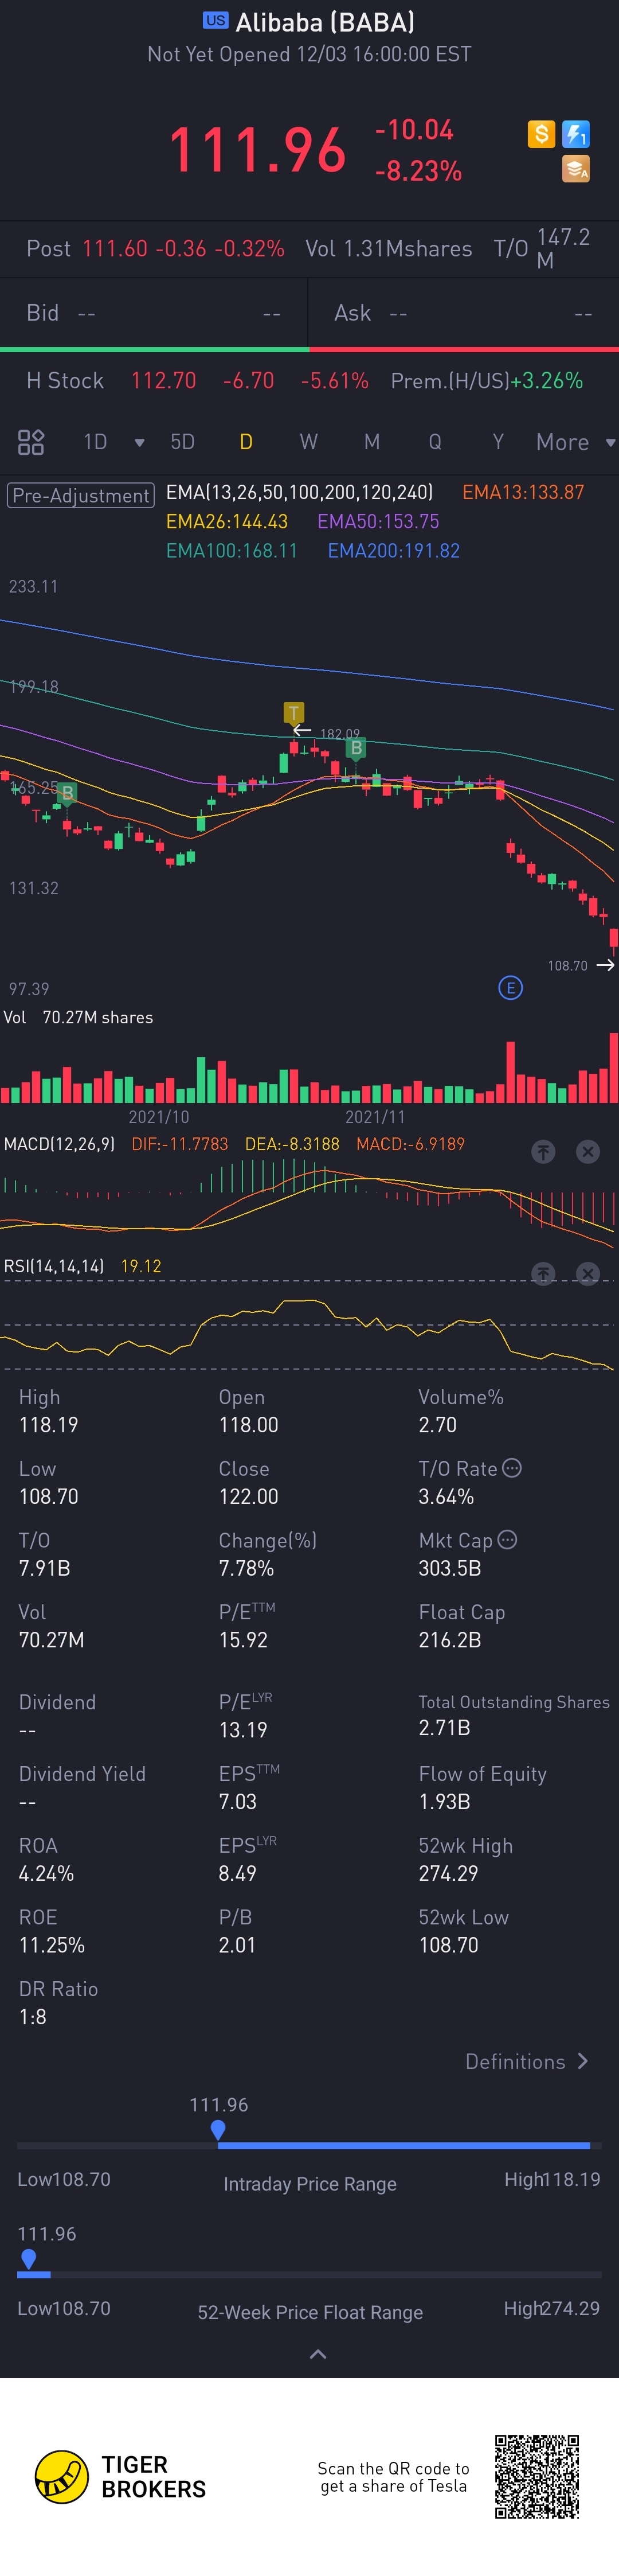The height and width of the screenshot is (2576, 619).
Task: Move the MACD indicator up with arrow icon
Action: (x=543, y=1152)
